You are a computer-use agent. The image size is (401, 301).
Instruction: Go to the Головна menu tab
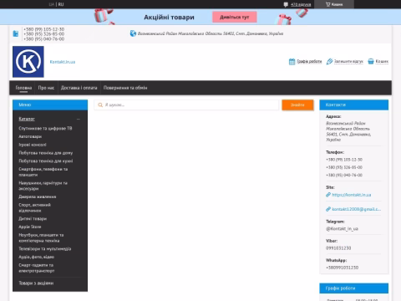point(23,88)
